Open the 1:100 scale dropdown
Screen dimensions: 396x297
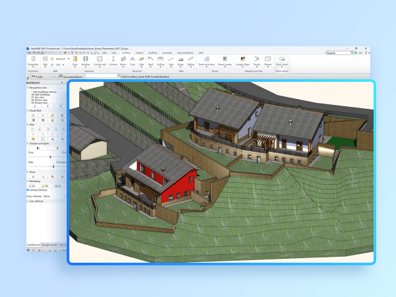(54, 77)
